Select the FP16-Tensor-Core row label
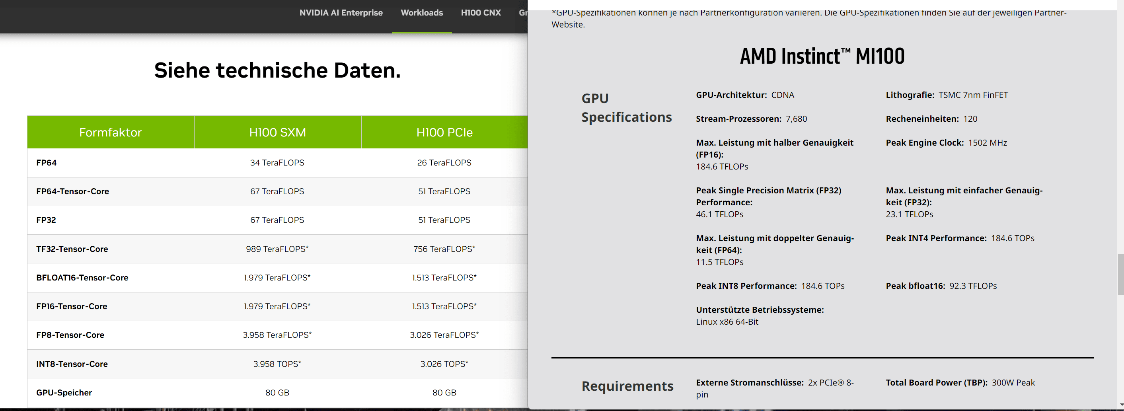 [x=72, y=307]
